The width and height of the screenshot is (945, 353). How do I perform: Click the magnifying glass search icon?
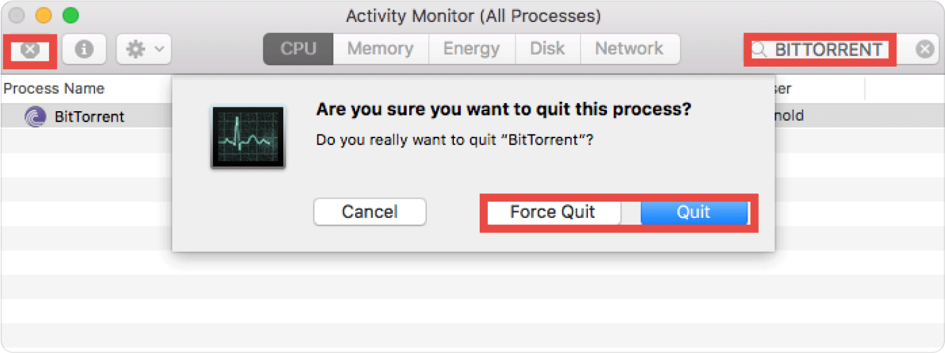coord(760,50)
